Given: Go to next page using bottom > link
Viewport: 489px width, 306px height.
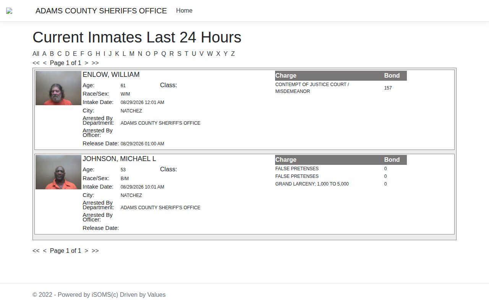Looking at the screenshot, I should 86,251.
